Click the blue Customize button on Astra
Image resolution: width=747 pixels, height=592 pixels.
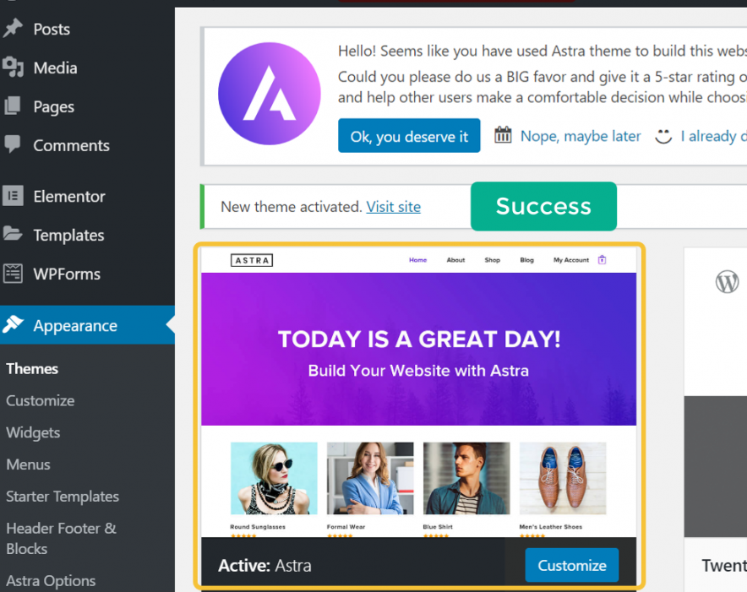point(572,565)
